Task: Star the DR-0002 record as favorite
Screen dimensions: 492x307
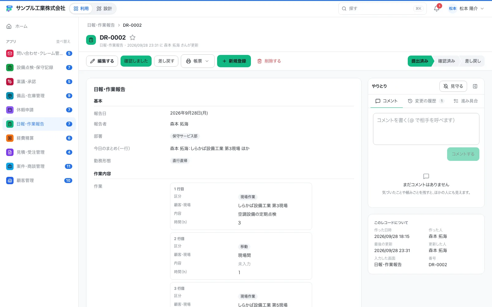Action: 133,37
